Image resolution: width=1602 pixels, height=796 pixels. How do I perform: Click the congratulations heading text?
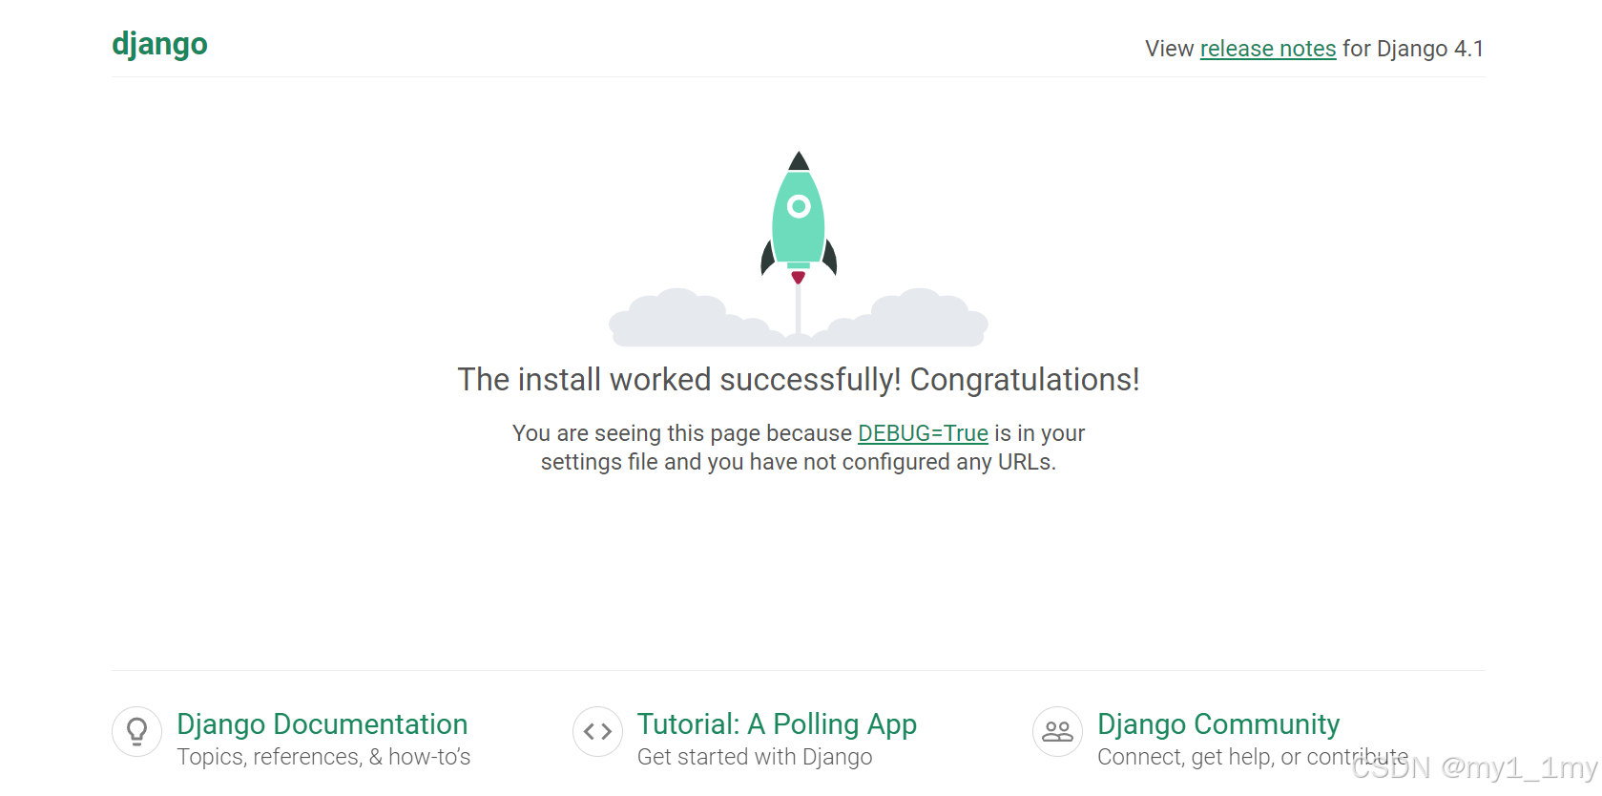[798, 379]
